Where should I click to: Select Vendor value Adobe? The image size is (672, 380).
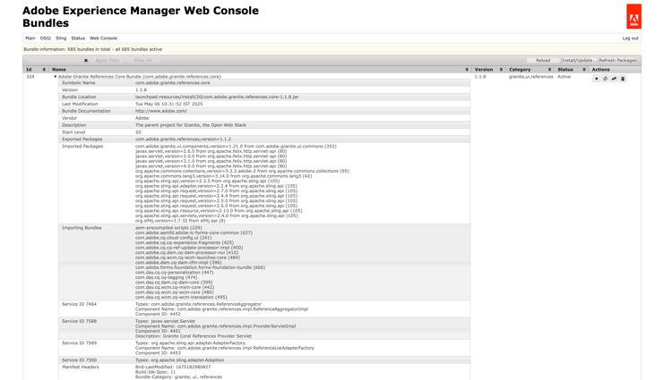click(142, 118)
